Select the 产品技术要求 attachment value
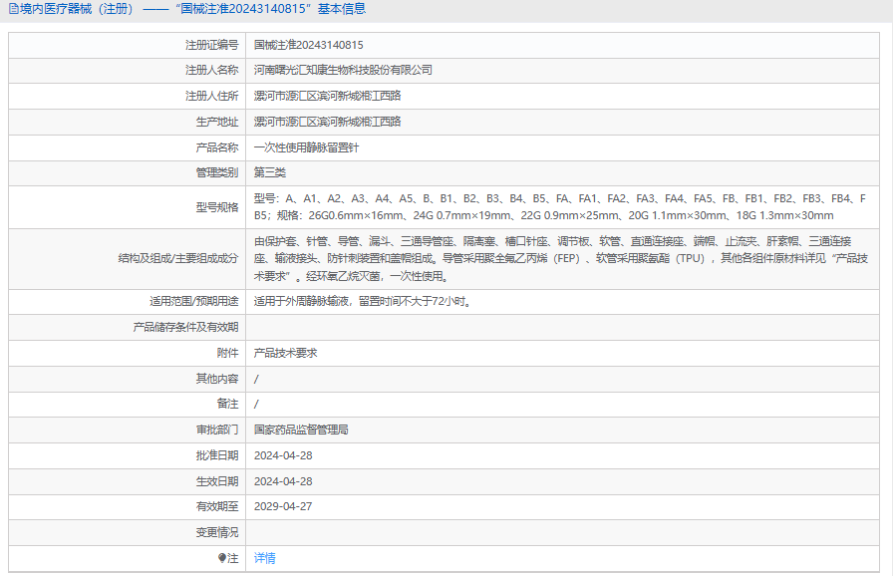Viewport: 893px width, 576px height. tap(285, 353)
